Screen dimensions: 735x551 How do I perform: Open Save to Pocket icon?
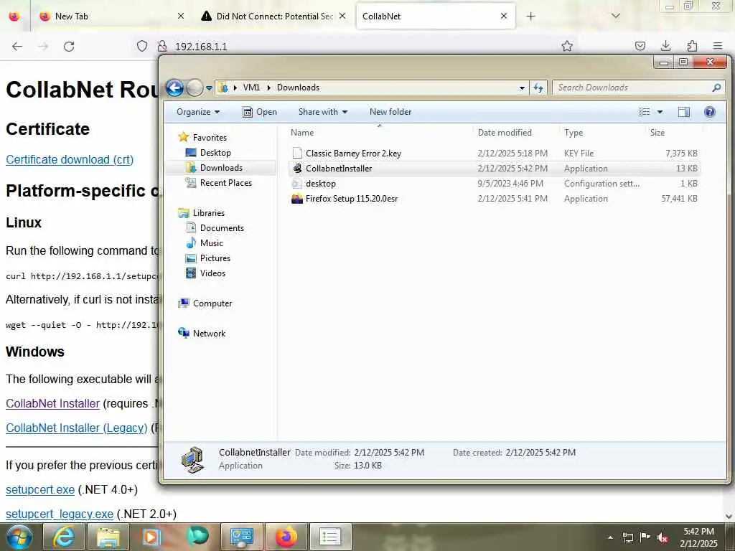tap(640, 46)
